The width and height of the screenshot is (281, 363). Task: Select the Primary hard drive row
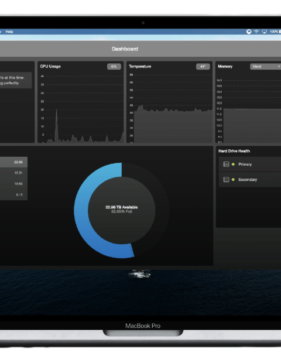click(250, 165)
